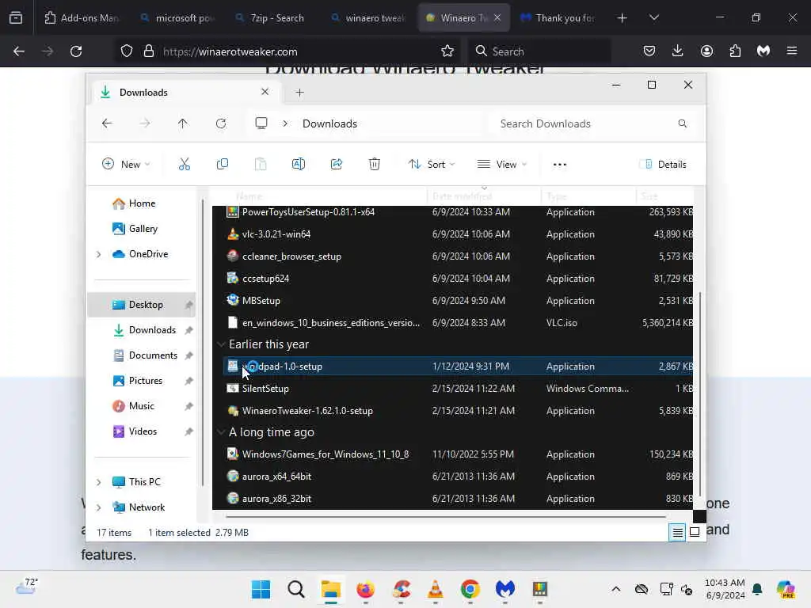Open CCleaner icon on taskbar
The width and height of the screenshot is (811, 608).
402,589
